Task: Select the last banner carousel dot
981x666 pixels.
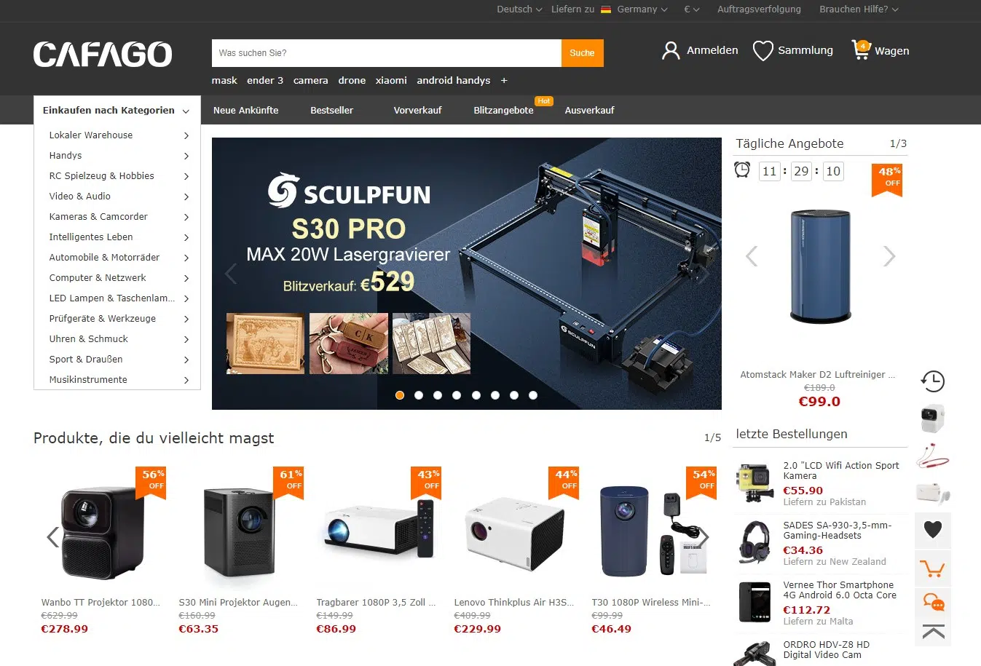Action: pos(533,395)
